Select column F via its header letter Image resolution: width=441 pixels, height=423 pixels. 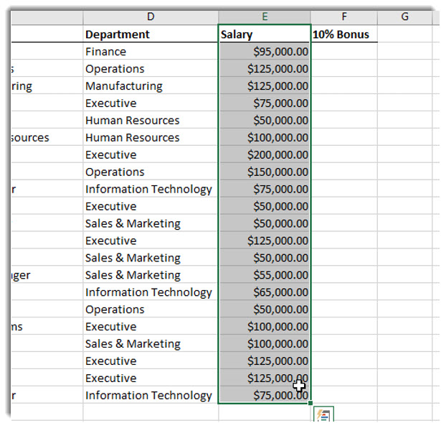(x=344, y=17)
